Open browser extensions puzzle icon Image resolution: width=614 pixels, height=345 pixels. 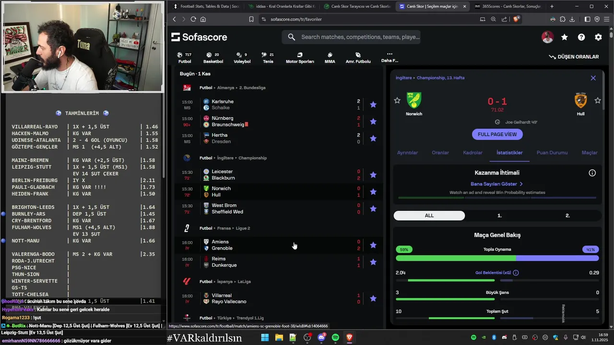tap(562, 19)
